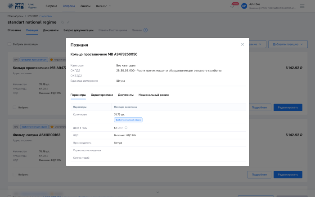Click the copy icon next to the request title
The image size is (315, 197).
pyautogui.click(x=62, y=22)
